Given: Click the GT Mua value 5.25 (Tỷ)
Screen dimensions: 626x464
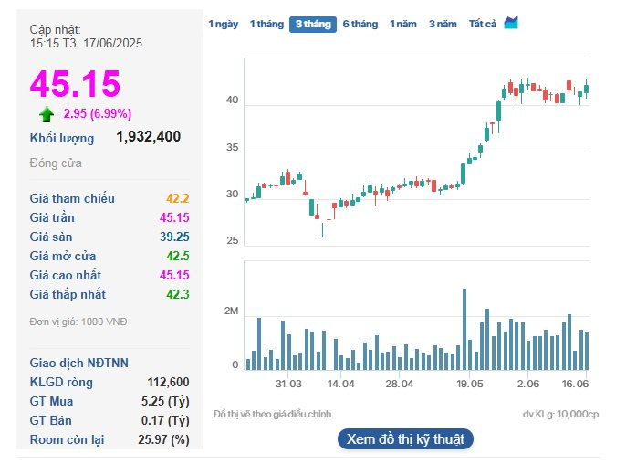Looking at the screenshot, I should [x=165, y=401].
